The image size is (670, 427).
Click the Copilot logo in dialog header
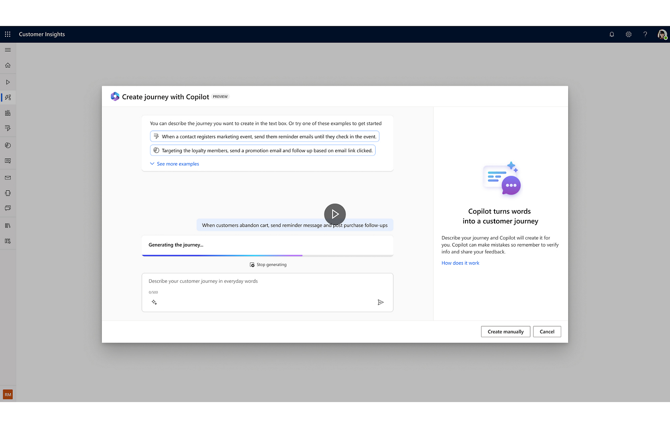point(115,96)
